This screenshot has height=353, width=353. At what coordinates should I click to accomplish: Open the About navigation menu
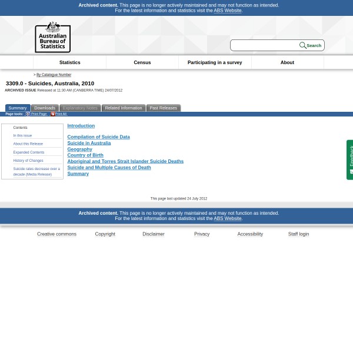tap(287, 62)
